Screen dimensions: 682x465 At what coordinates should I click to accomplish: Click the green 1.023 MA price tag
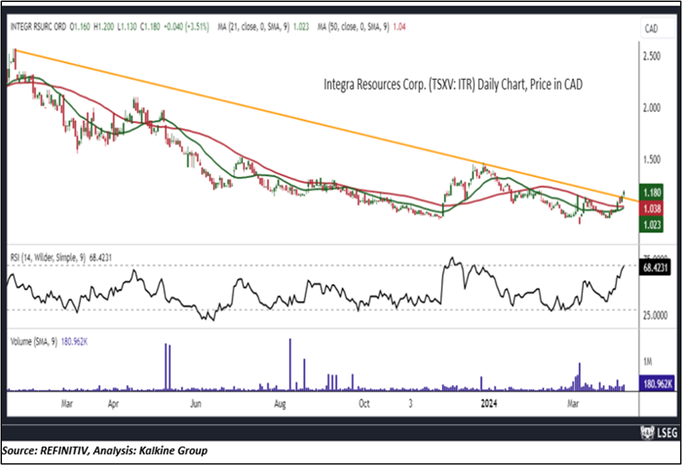(x=651, y=225)
